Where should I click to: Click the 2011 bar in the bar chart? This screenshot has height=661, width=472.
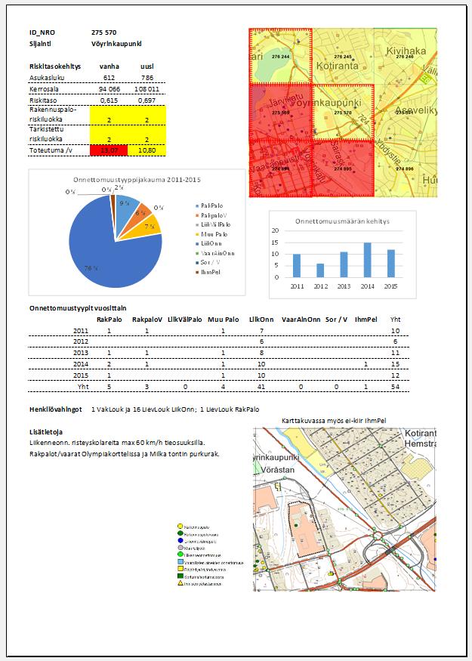[297, 266]
